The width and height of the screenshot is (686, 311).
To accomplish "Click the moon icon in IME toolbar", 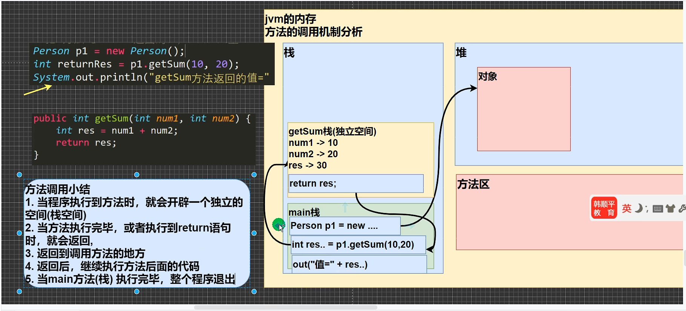I will point(639,208).
